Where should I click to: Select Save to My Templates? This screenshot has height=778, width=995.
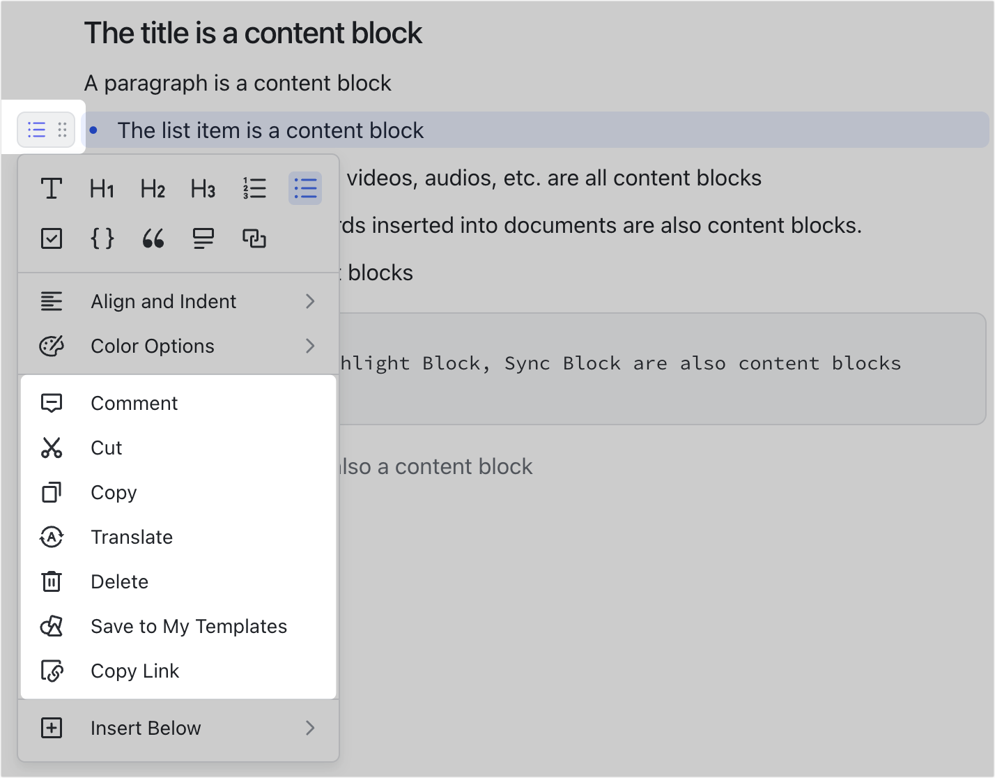click(x=189, y=626)
